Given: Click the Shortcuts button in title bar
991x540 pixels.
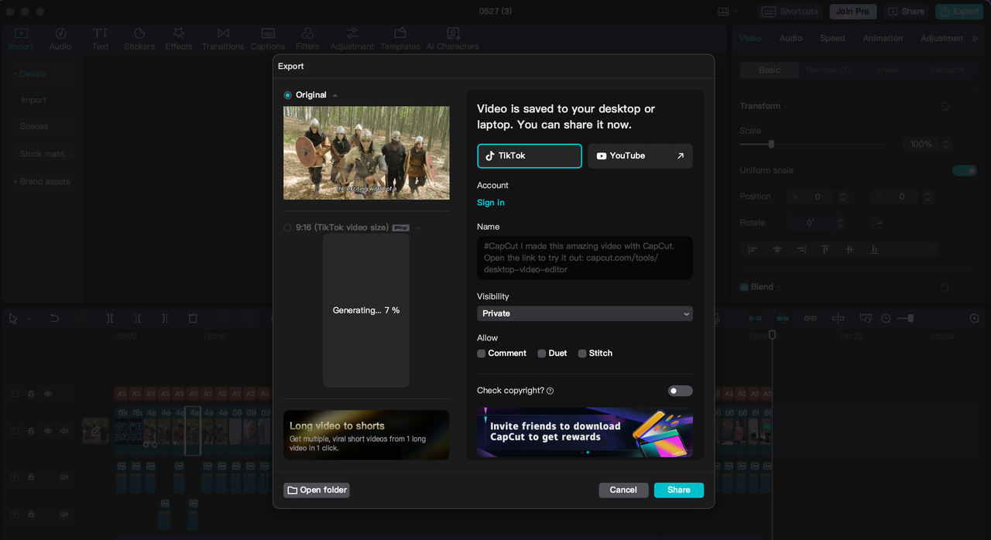Looking at the screenshot, I should pos(790,12).
